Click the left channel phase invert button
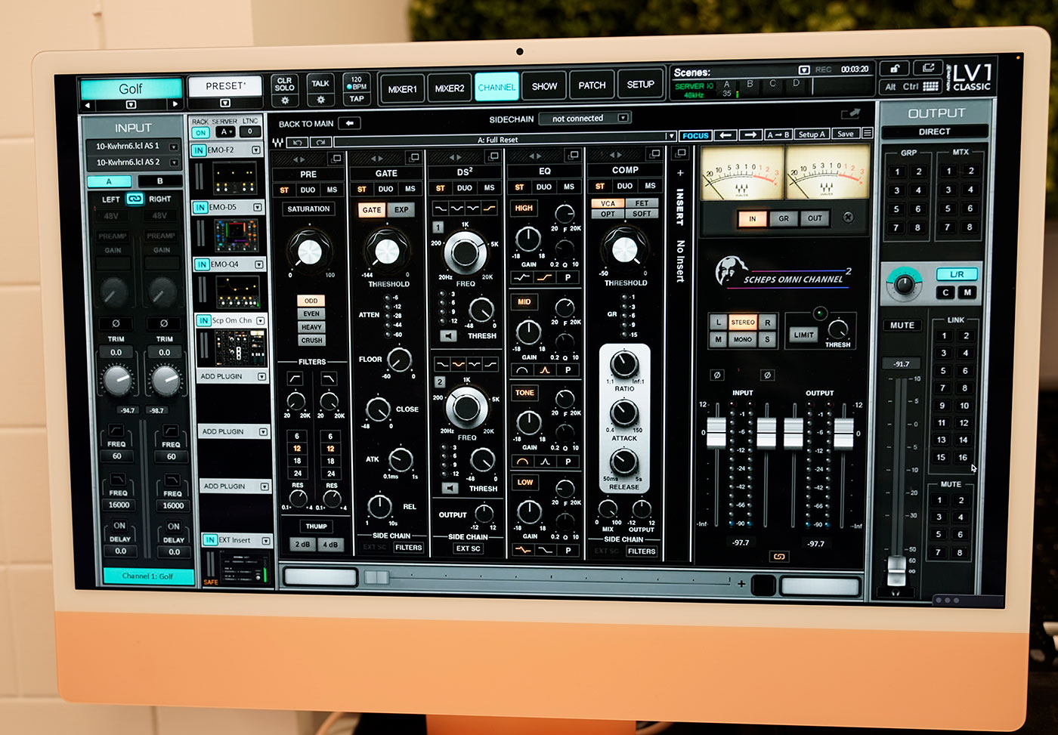The image size is (1058, 735). [x=116, y=323]
